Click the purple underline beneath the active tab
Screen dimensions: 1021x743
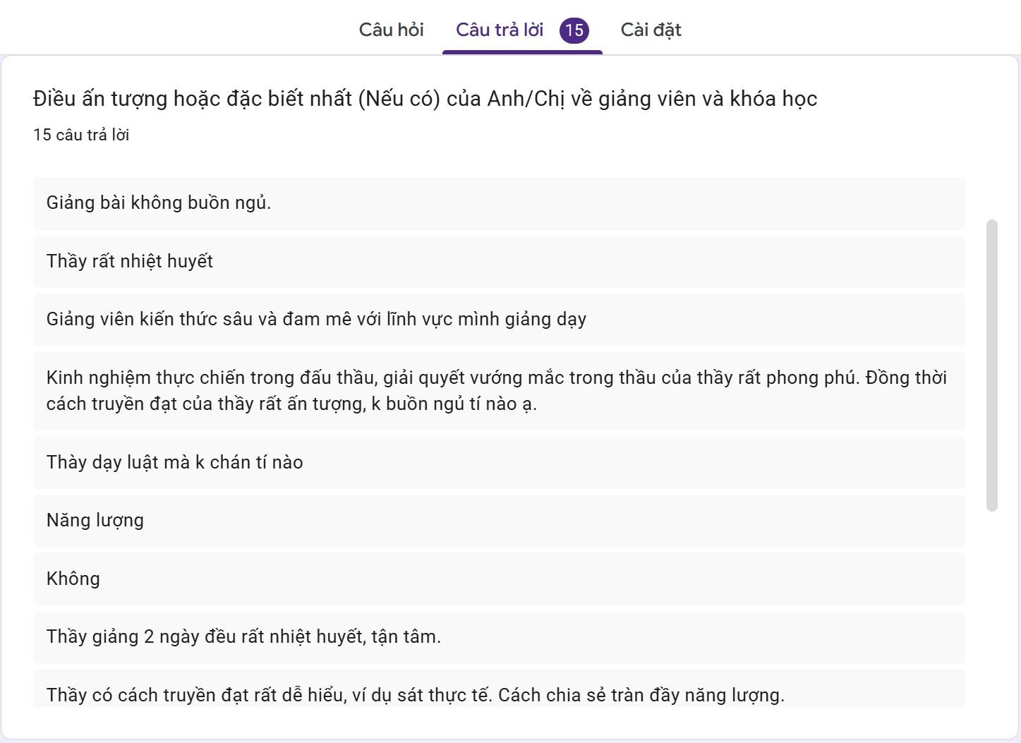(522, 52)
